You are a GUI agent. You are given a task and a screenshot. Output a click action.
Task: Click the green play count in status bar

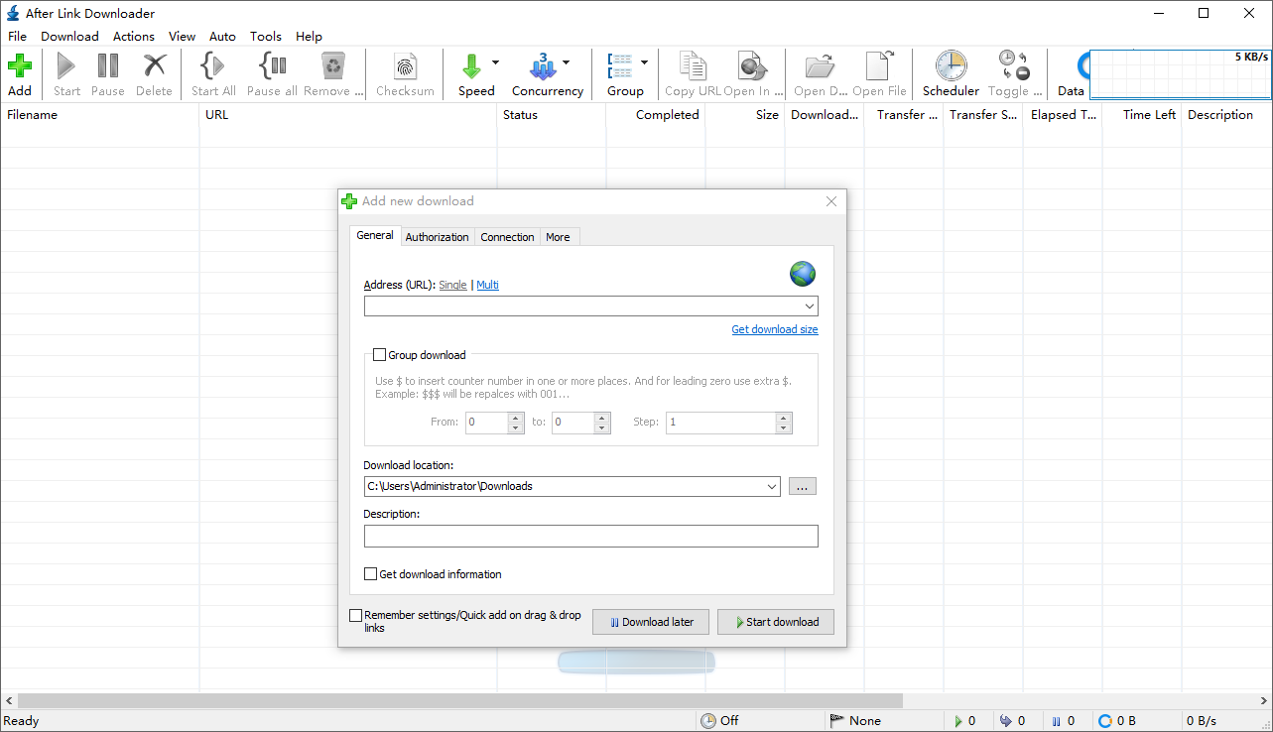point(964,721)
